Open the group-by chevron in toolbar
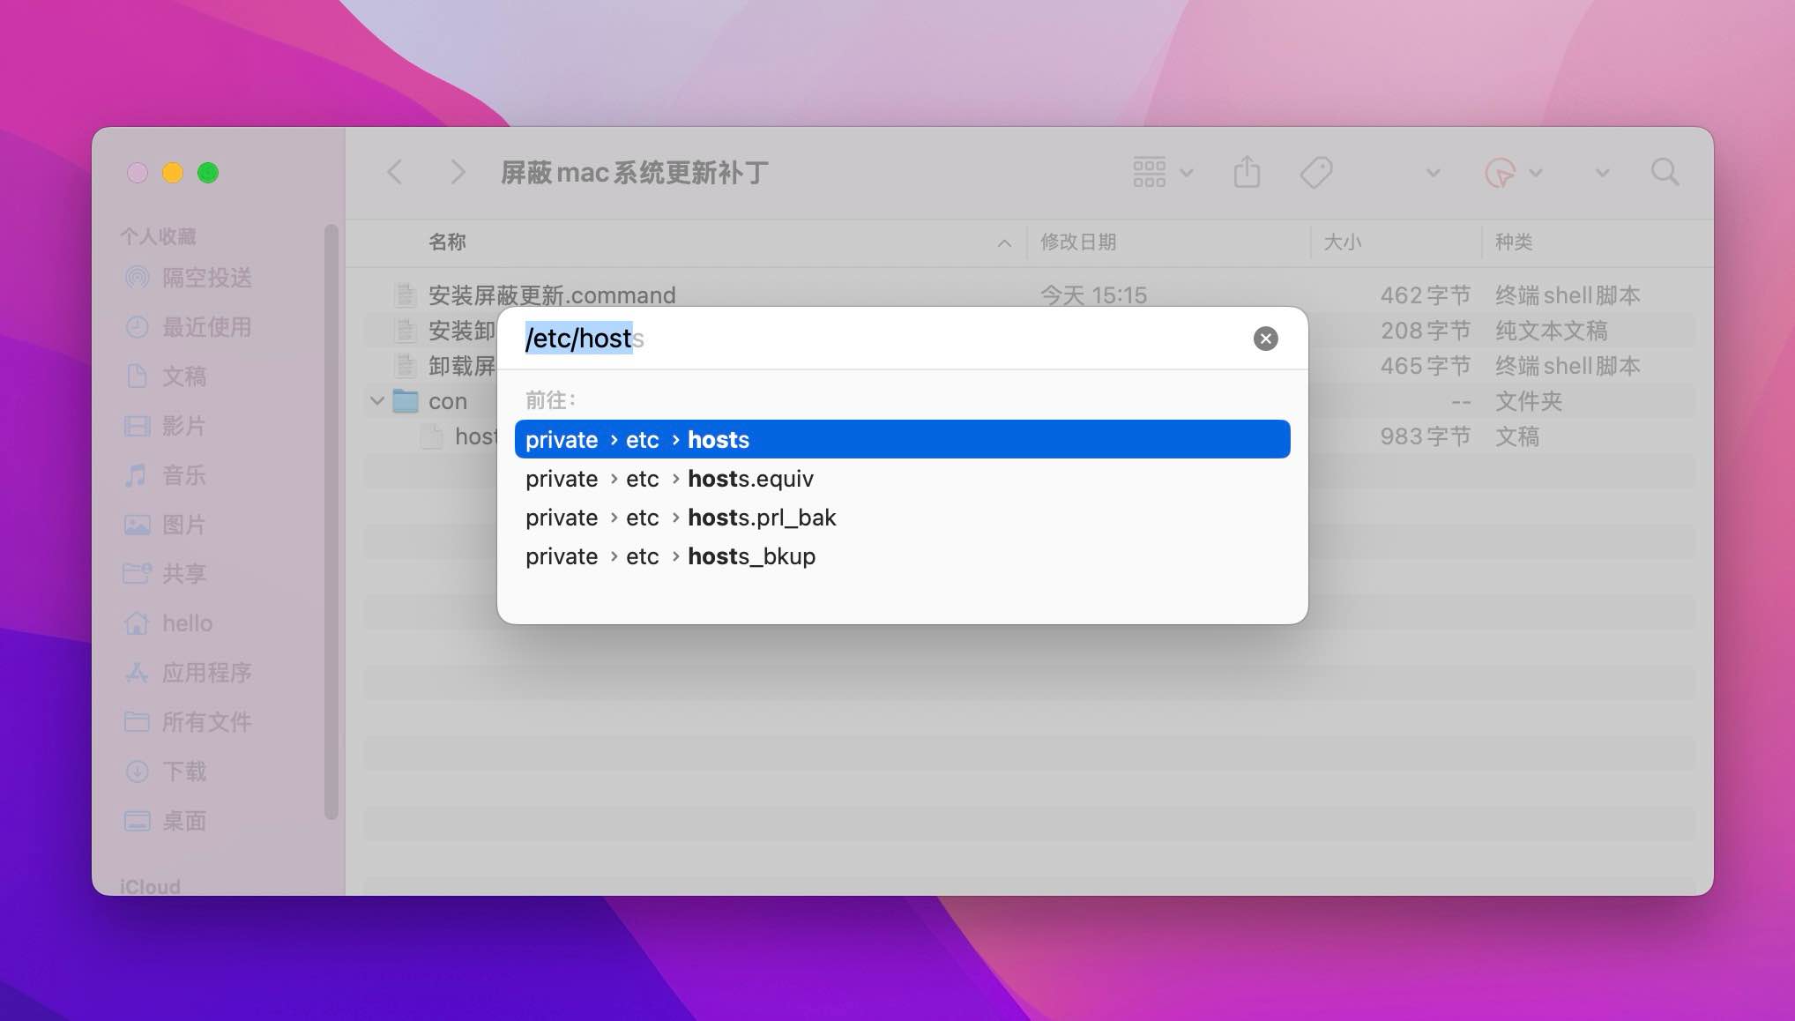The height and width of the screenshot is (1021, 1795). (1433, 173)
